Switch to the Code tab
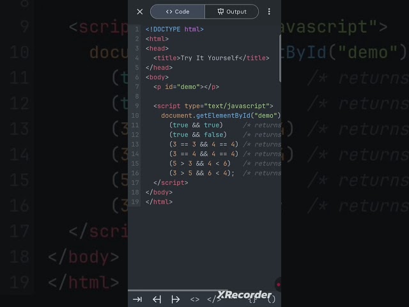Viewport: 409px width, 307px height. [178, 12]
